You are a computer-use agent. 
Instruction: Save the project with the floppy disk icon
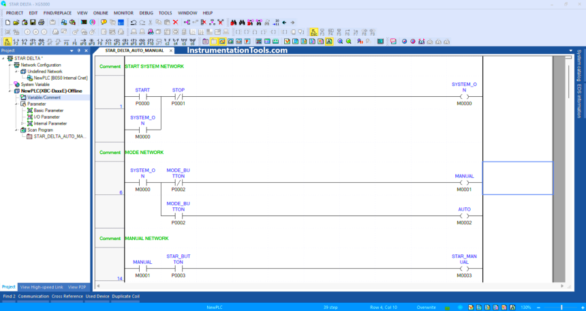[33, 23]
